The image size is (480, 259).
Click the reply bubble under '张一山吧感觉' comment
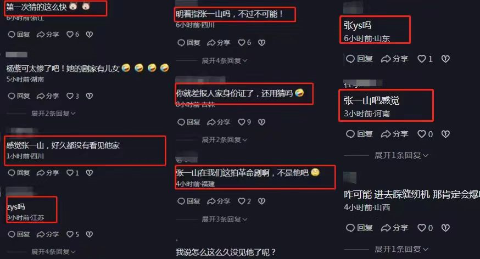point(350,134)
